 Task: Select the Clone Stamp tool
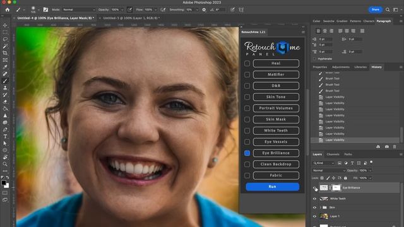coord(5,88)
